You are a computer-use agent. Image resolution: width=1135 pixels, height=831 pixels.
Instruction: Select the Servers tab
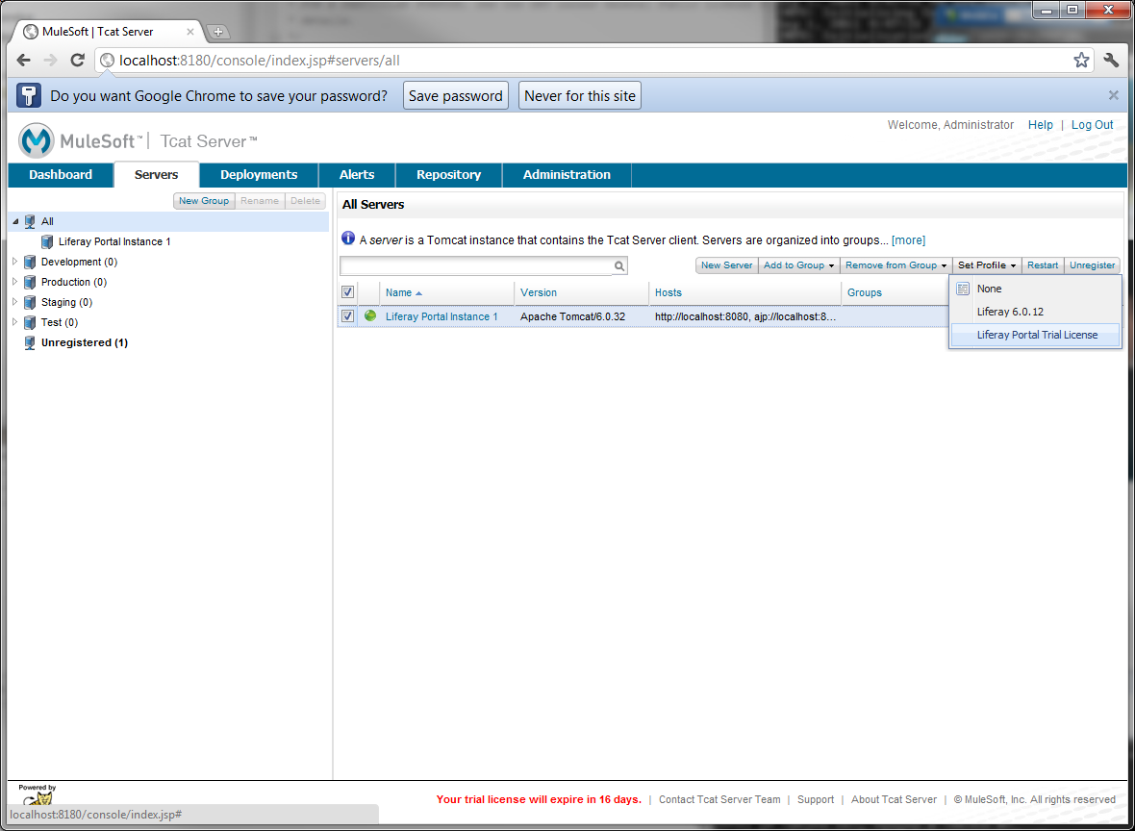pyautogui.click(x=157, y=174)
